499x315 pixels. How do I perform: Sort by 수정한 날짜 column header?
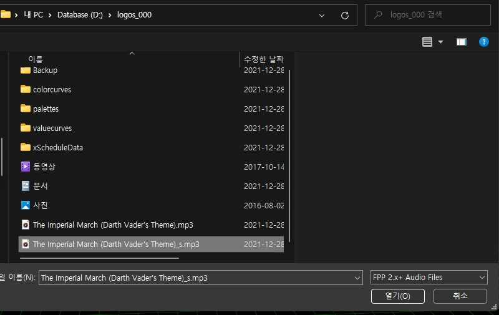click(263, 59)
